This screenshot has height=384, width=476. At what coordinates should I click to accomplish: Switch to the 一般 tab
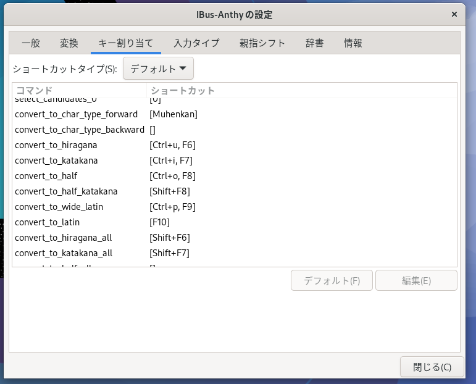31,43
